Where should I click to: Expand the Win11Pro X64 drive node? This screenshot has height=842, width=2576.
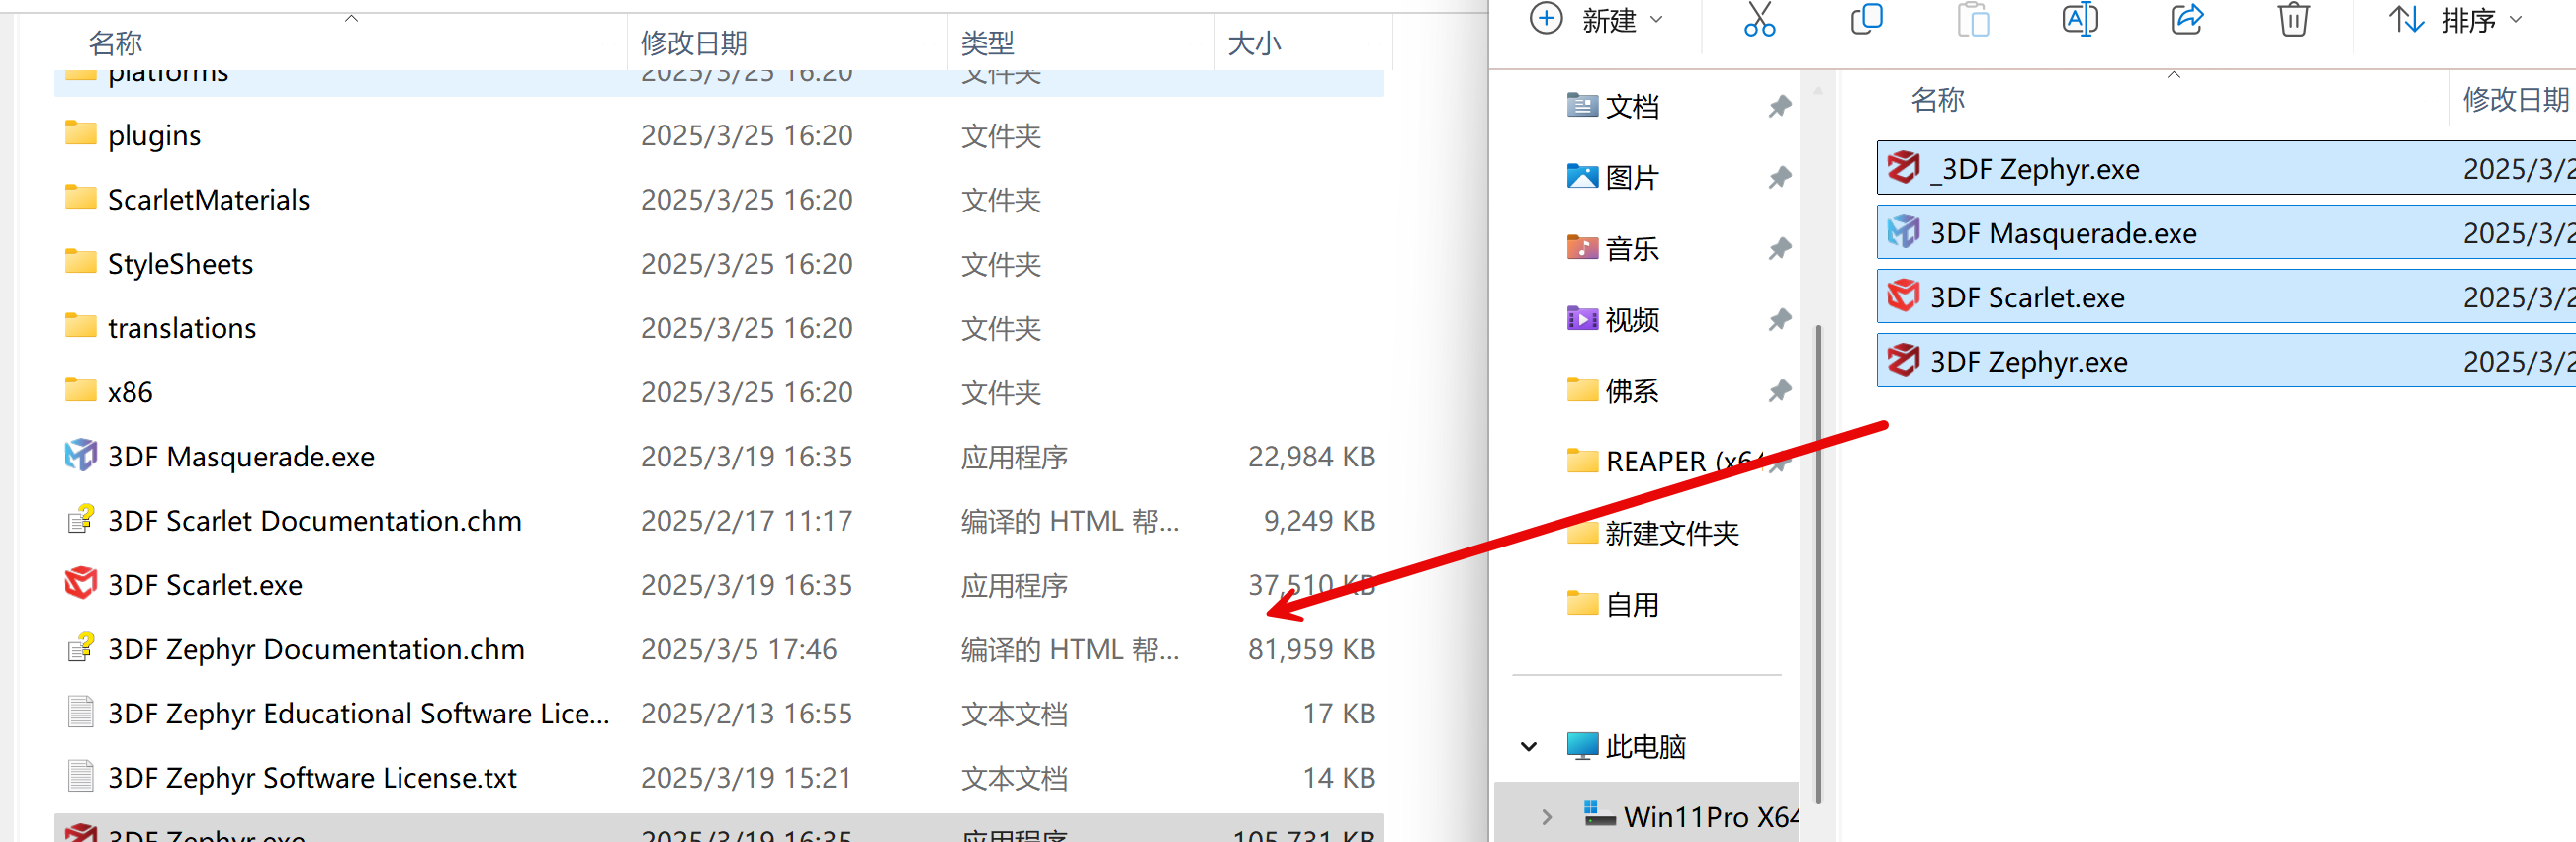pyautogui.click(x=1546, y=817)
